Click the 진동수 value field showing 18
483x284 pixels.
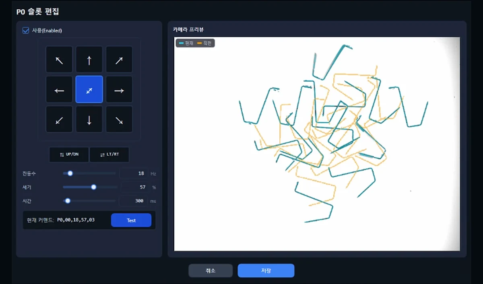tap(134, 173)
